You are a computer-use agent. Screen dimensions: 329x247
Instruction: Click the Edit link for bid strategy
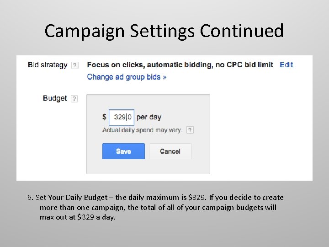point(286,65)
